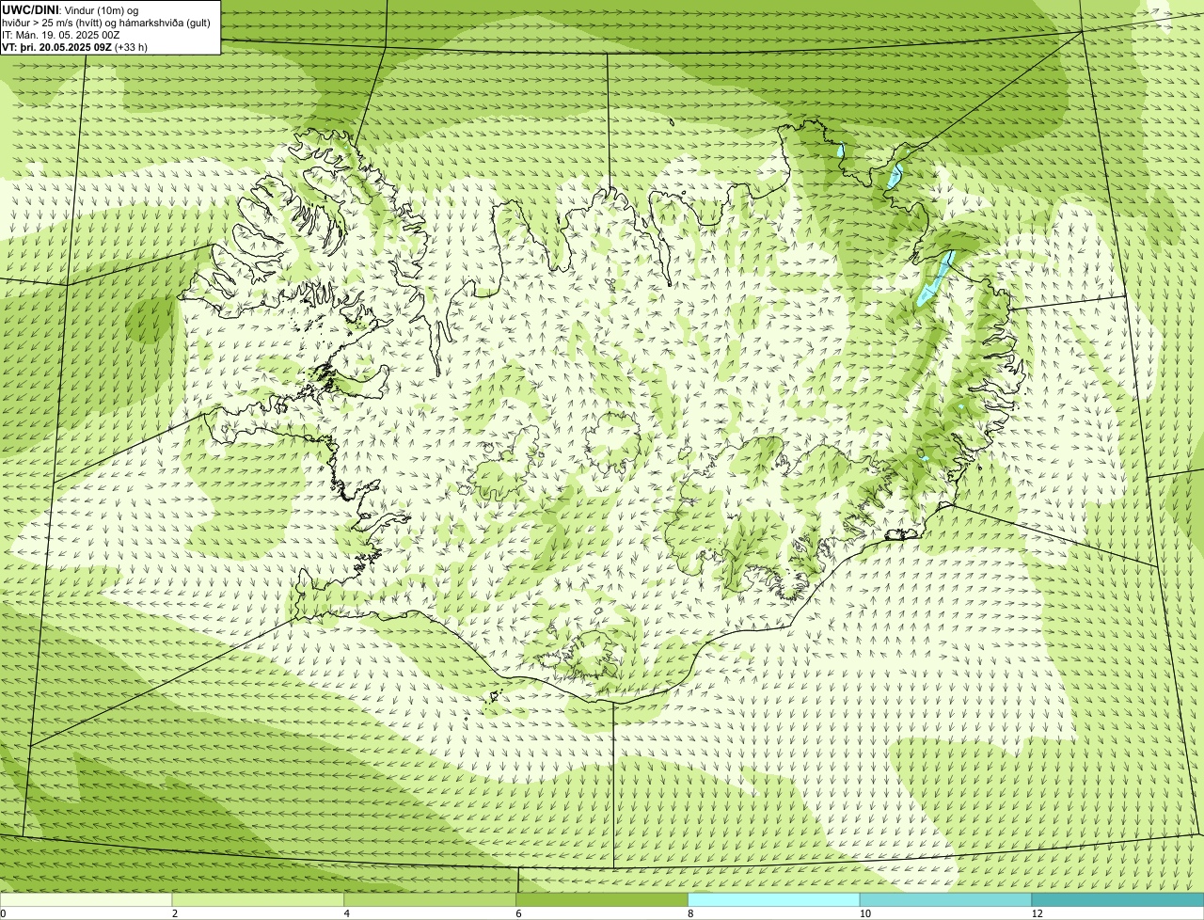The image size is (1204, 920).
Task: Click the 'UWC/DINI: Vindur (10m) og' title line
Action: pos(71,9)
